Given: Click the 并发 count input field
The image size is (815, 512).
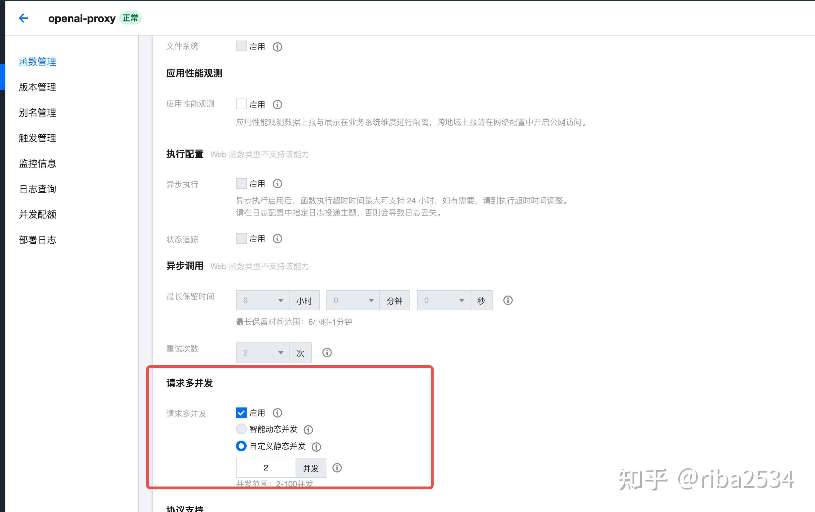Looking at the screenshot, I should tap(266, 468).
